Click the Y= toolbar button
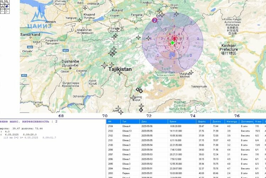The image size is (266, 178). tap(2, 11)
